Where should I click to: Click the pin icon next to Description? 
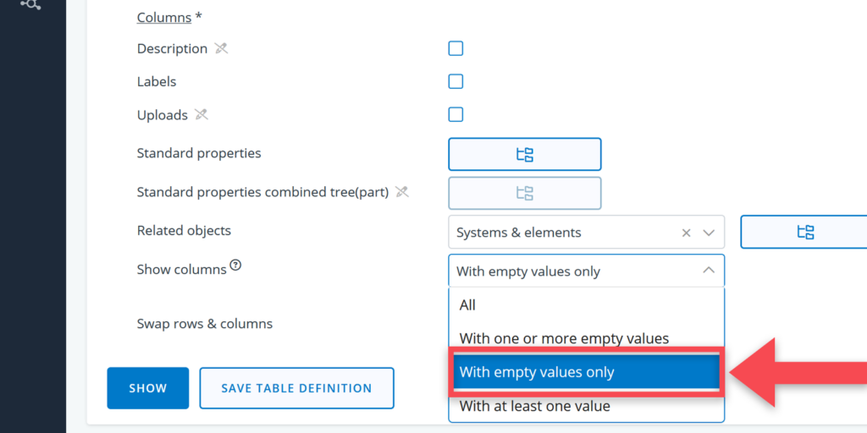[x=221, y=49]
